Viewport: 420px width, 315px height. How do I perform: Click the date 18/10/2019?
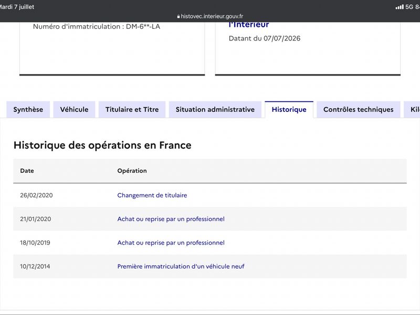pos(35,243)
